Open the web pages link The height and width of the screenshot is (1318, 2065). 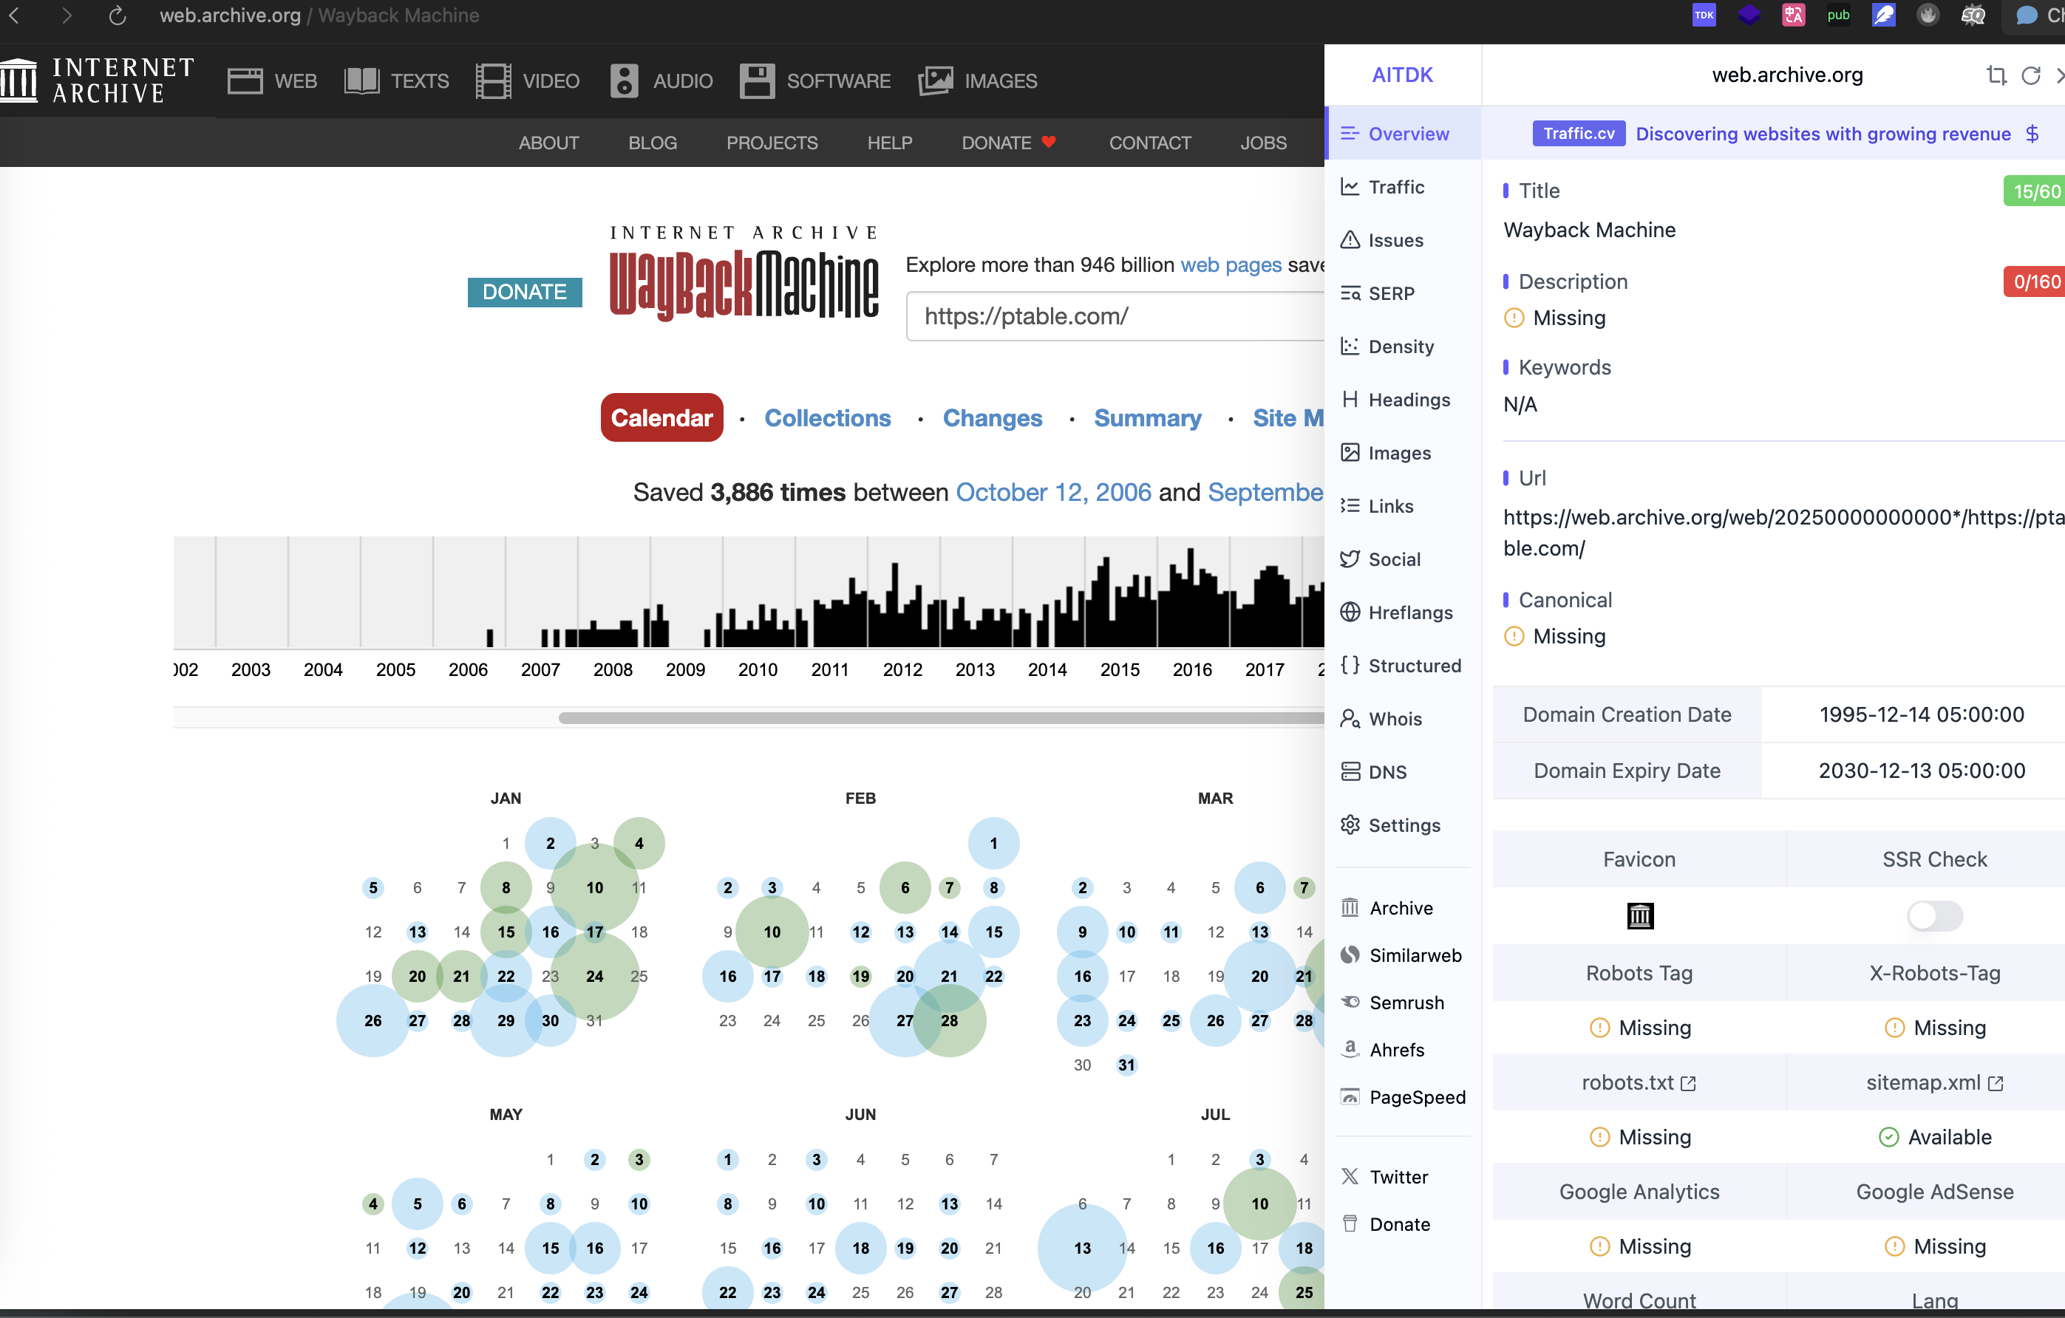(1231, 264)
